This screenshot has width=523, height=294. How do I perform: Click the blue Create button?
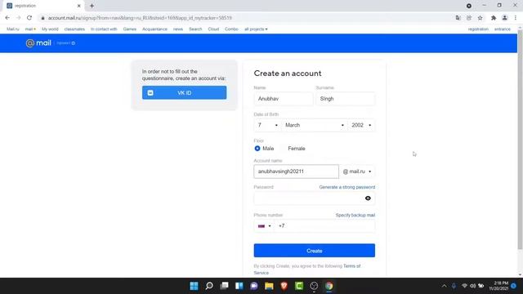coord(314,251)
